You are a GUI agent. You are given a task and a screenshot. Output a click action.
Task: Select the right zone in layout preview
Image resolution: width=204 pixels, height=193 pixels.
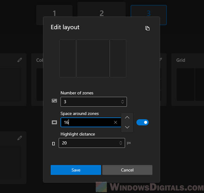[118, 58]
